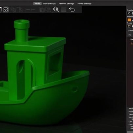
Task: Open the Filament Settings tab
Action: click(x=66, y=4)
